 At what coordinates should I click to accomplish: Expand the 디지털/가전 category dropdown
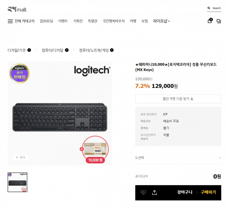pyautogui.click(x=29, y=50)
